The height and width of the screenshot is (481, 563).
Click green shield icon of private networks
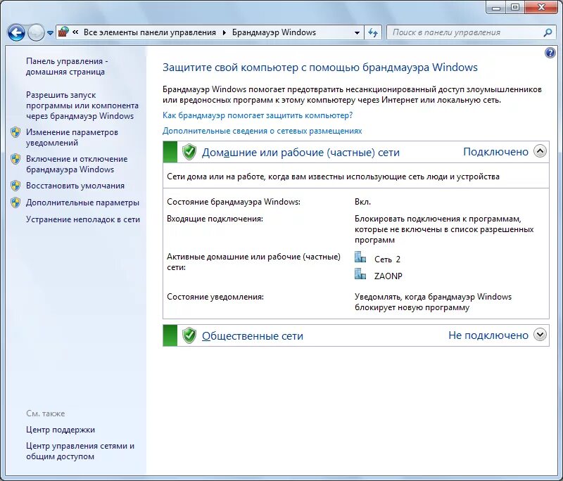(189, 152)
